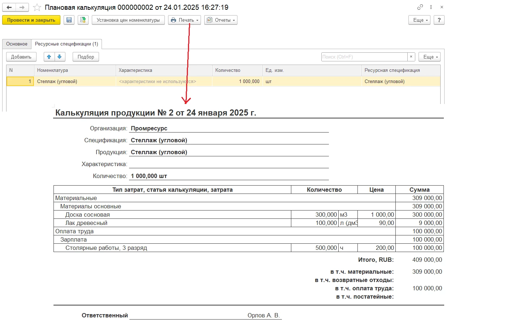Expand the Печать dropdown menu
The image size is (506, 334).
pos(184,20)
